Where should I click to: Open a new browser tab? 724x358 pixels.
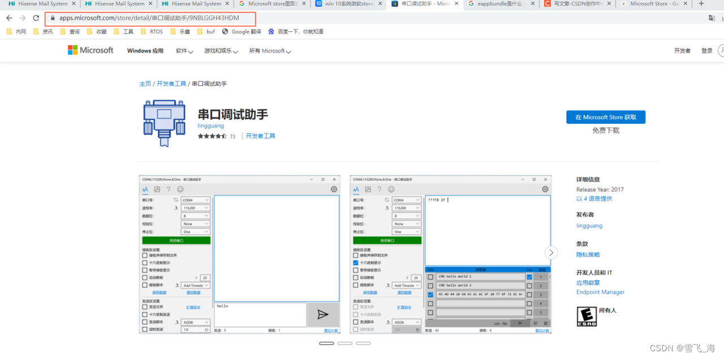coord(701,3)
